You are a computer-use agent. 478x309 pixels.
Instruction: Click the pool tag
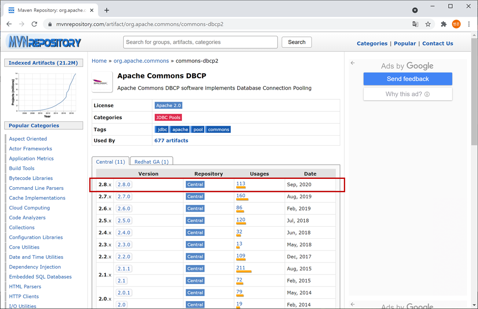pos(198,129)
